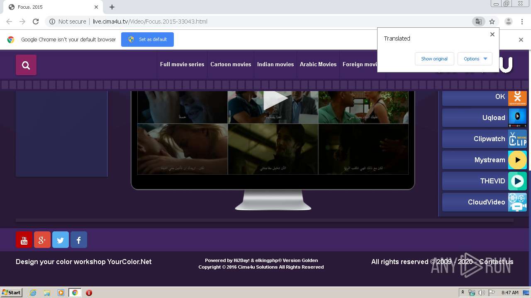Click Set as default button

point(147,40)
